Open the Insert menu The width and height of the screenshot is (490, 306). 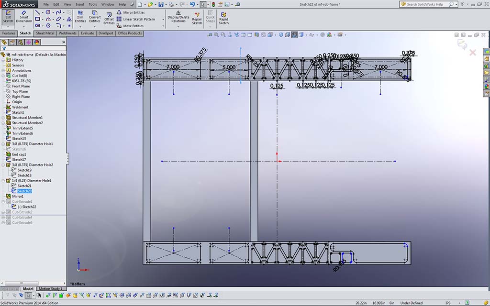pyautogui.click(x=79, y=4)
